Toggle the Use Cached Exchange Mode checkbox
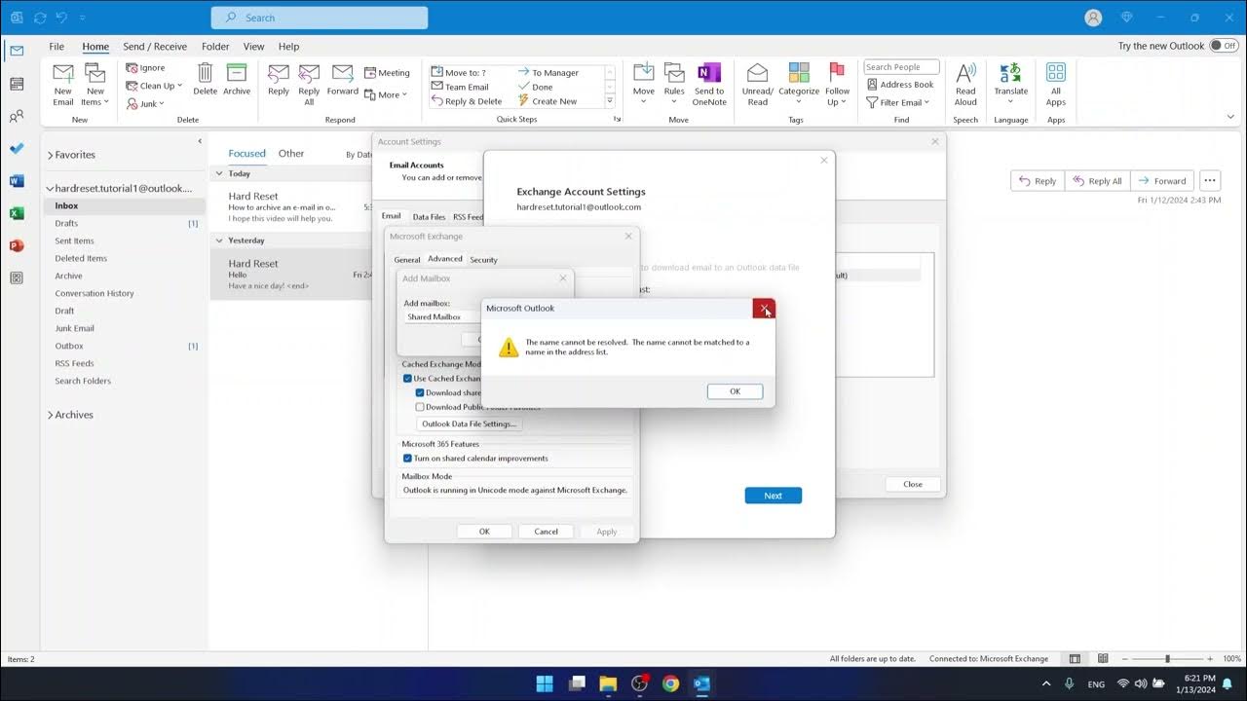Screen dimensions: 1247x701 tap(408, 379)
